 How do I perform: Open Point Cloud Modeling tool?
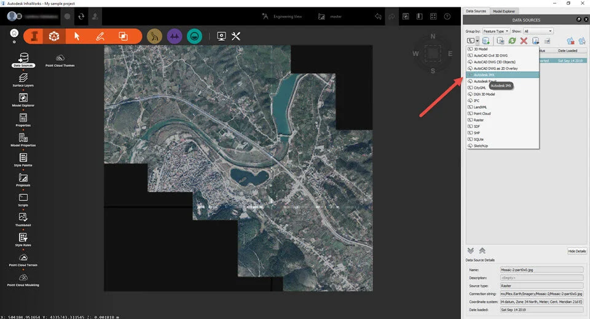23,279
